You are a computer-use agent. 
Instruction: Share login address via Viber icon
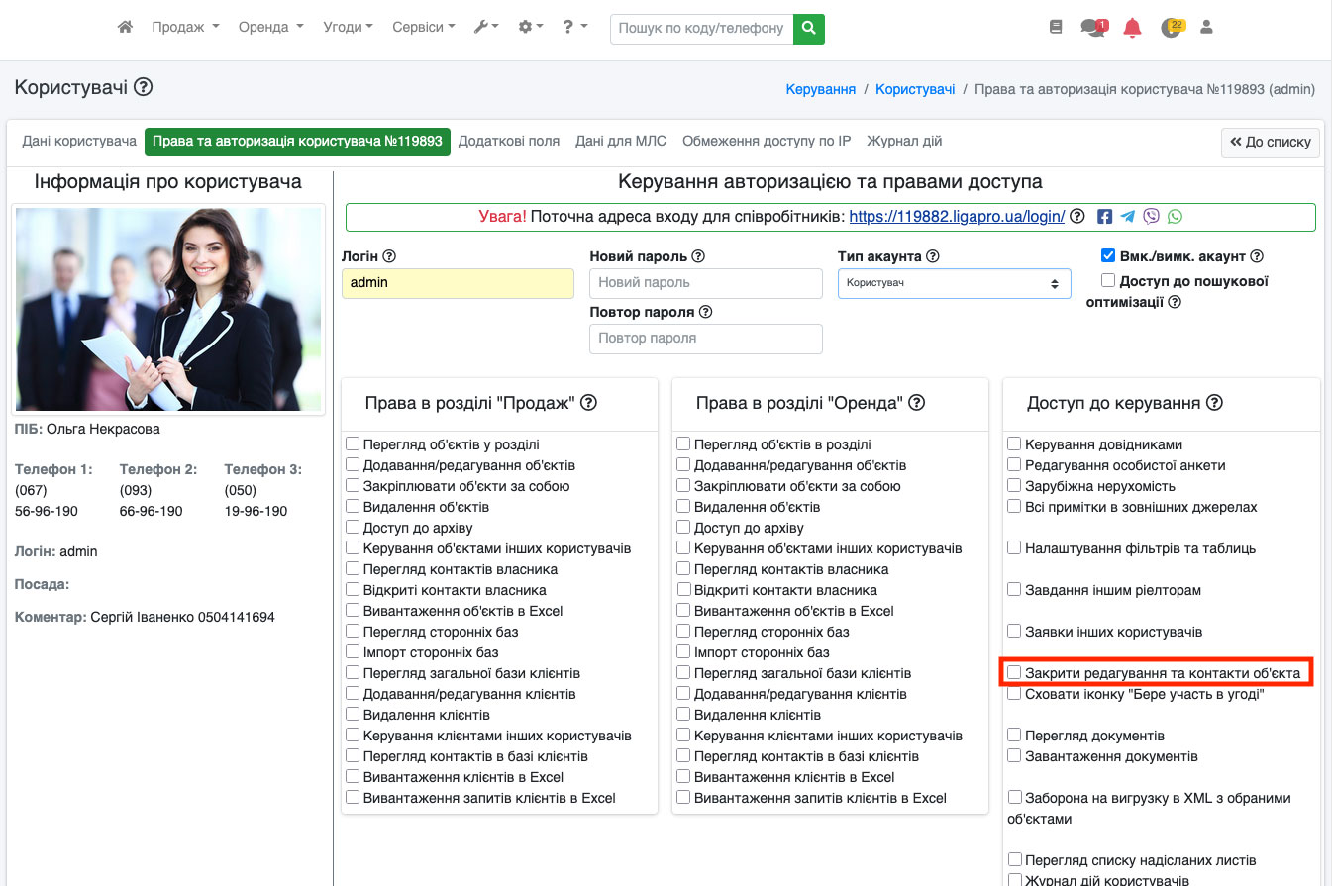coord(1151,217)
